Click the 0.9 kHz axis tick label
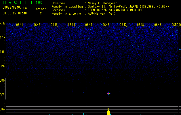The height and width of the screenshot is (115, 181). point(2,66)
